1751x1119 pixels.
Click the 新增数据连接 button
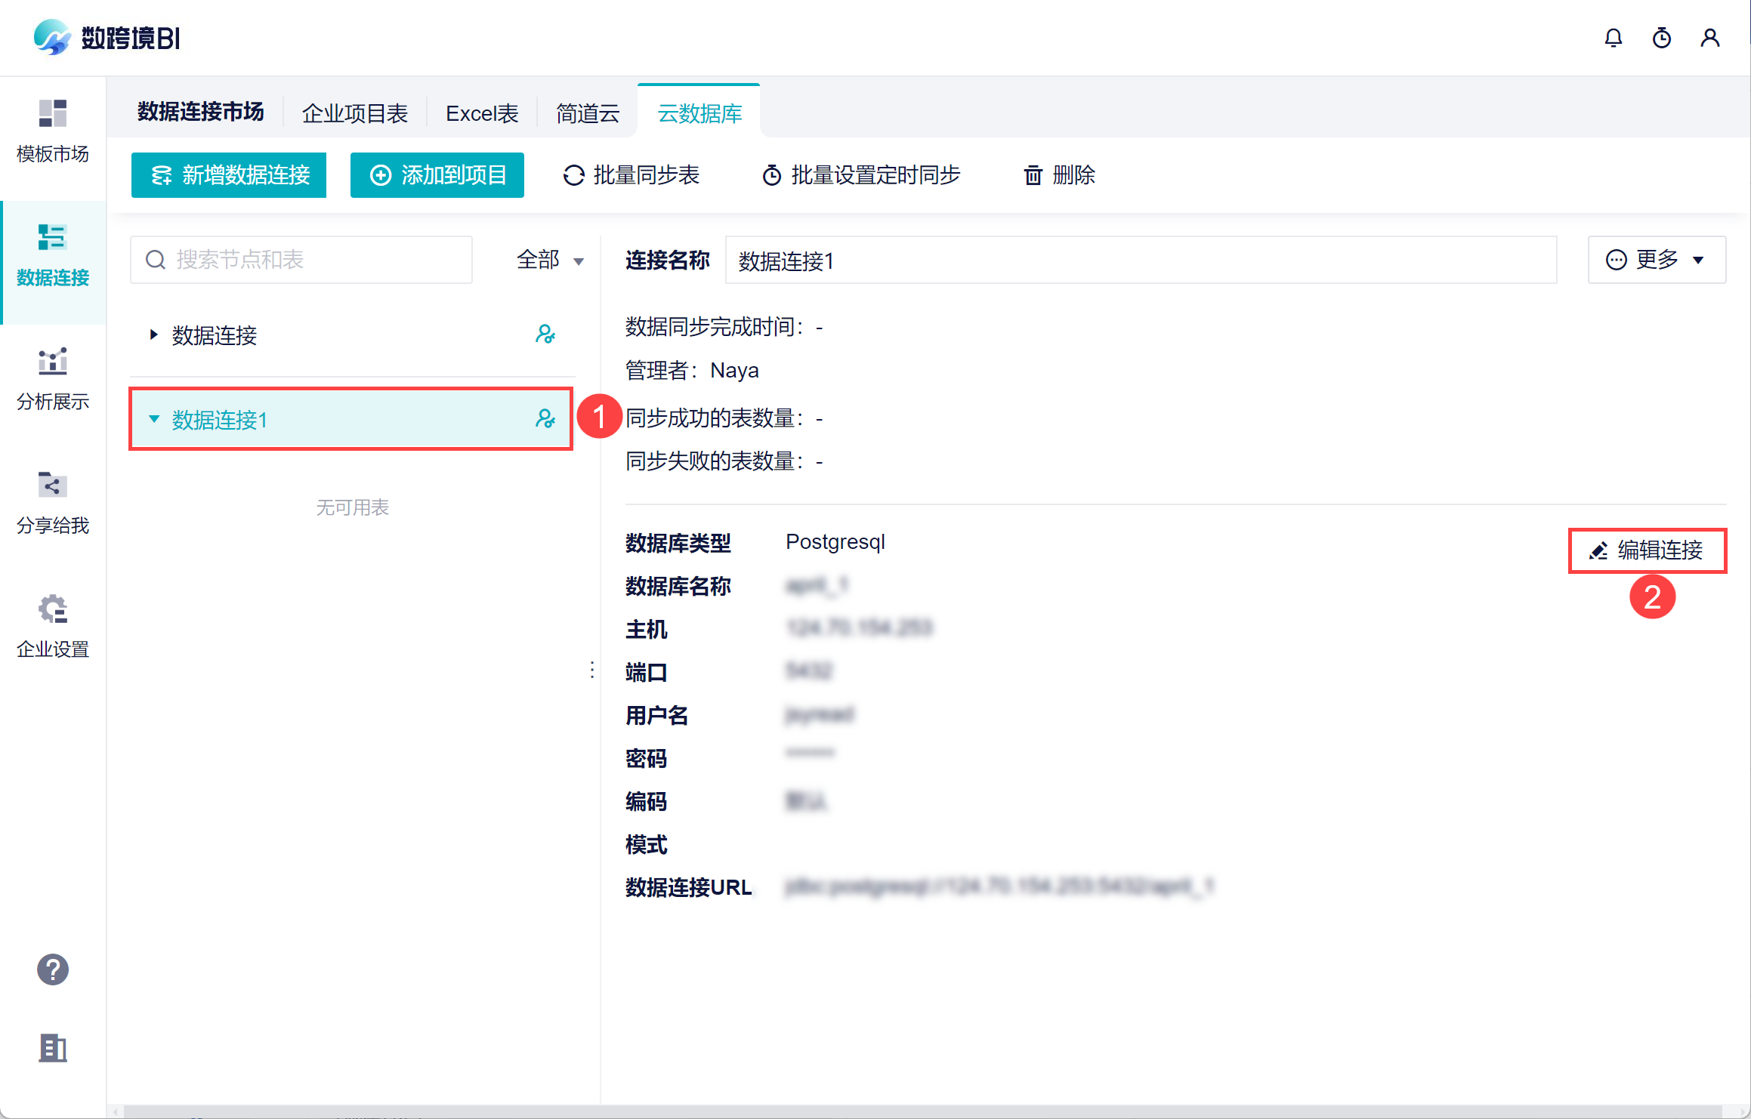click(x=229, y=175)
